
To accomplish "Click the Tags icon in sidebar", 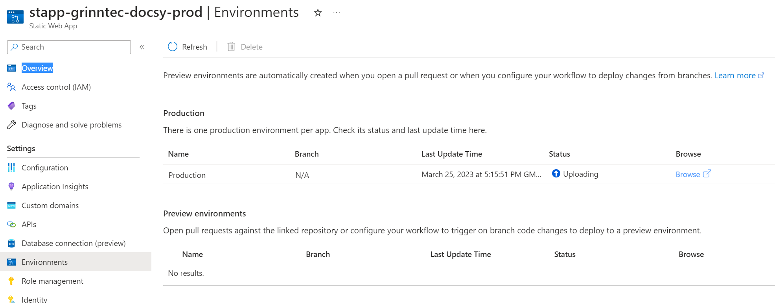I will pos(11,106).
